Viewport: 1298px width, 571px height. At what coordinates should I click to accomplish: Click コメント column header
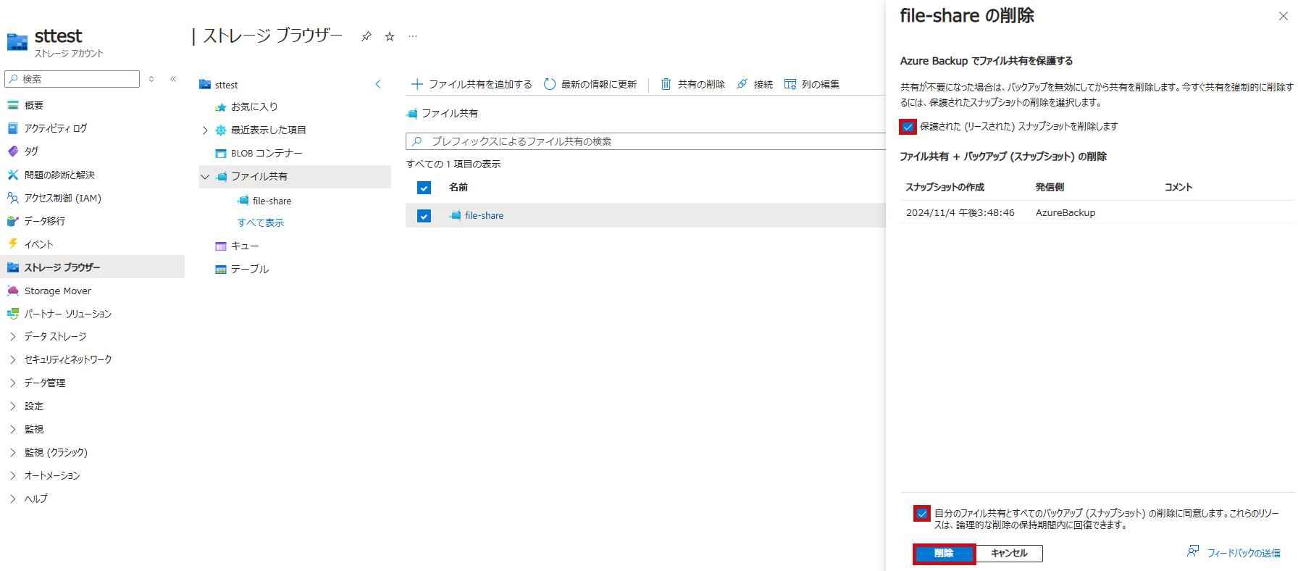coord(1178,188)
